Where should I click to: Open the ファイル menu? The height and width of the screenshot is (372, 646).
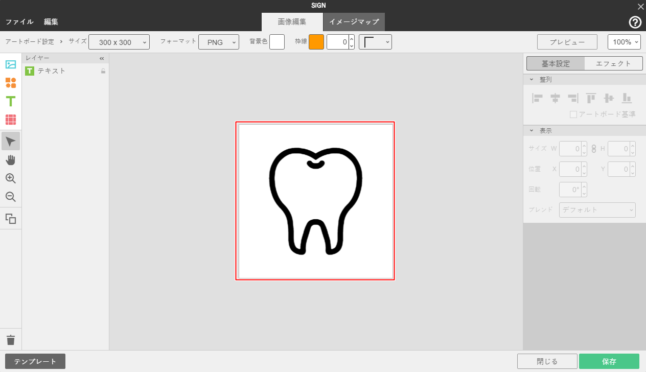point(19,22)
